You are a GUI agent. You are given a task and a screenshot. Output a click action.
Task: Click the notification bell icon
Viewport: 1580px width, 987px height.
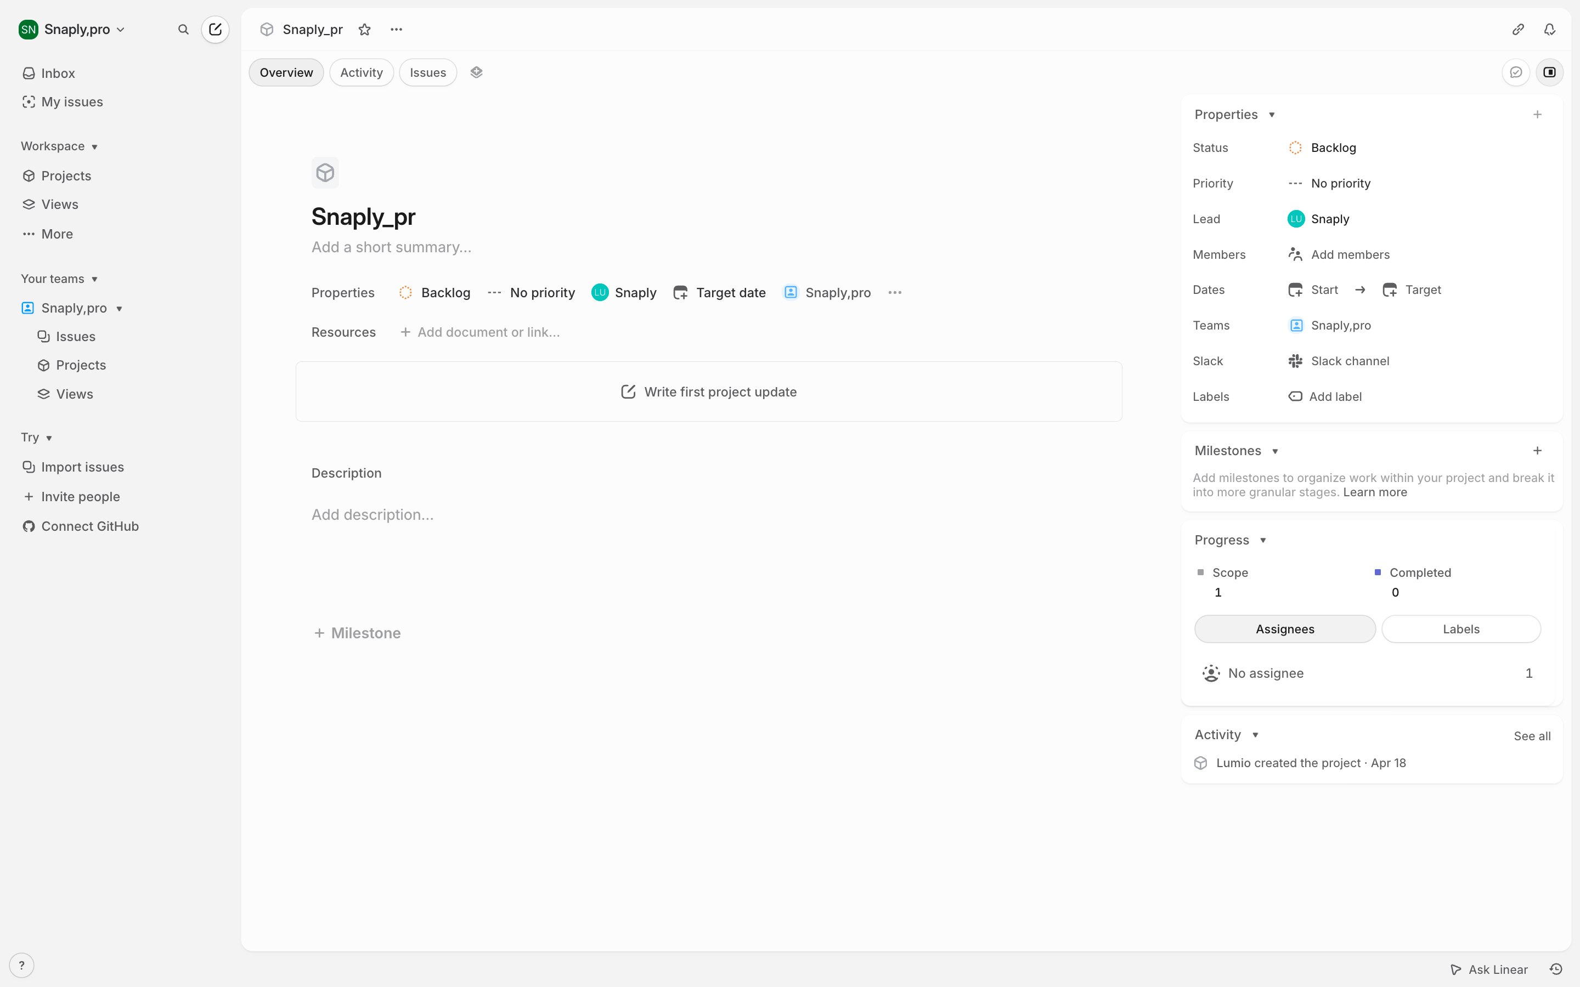1549,30
